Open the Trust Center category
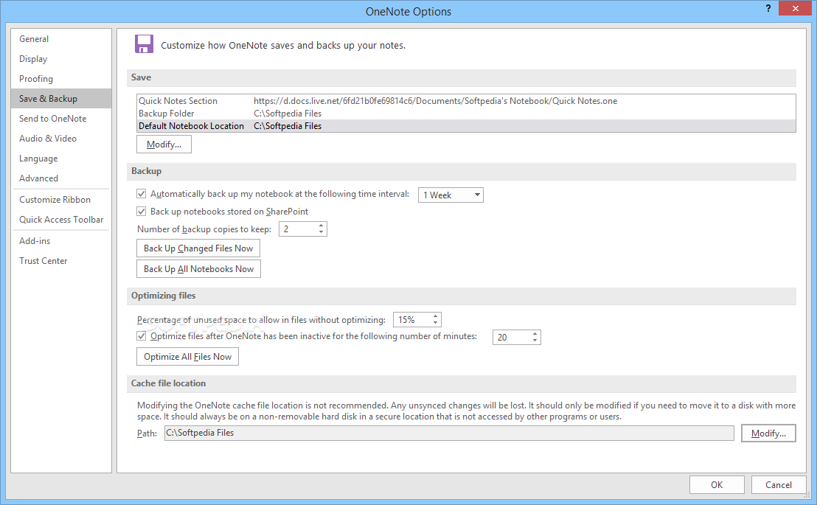The image size is (817, 505). [61, 260]
